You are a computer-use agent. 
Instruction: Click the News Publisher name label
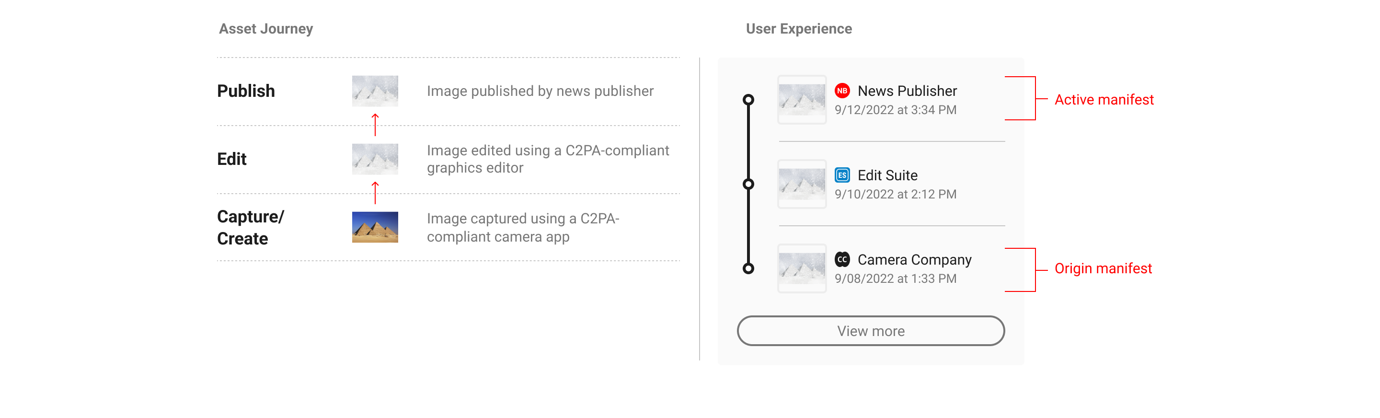(x=907, y=91)
